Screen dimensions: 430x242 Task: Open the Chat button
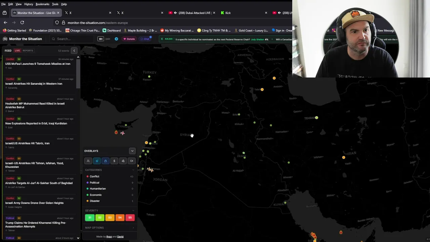(x=145, y=39)
